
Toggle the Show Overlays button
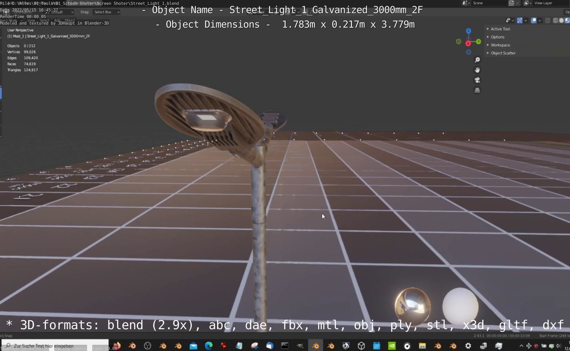pos(534,21)
